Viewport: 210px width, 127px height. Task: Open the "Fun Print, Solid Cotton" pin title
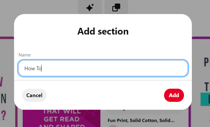141,121
